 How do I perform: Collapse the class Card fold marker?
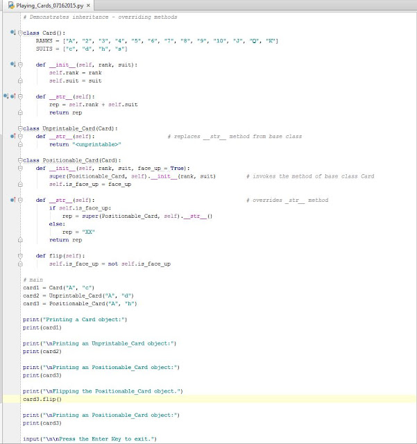20,33
